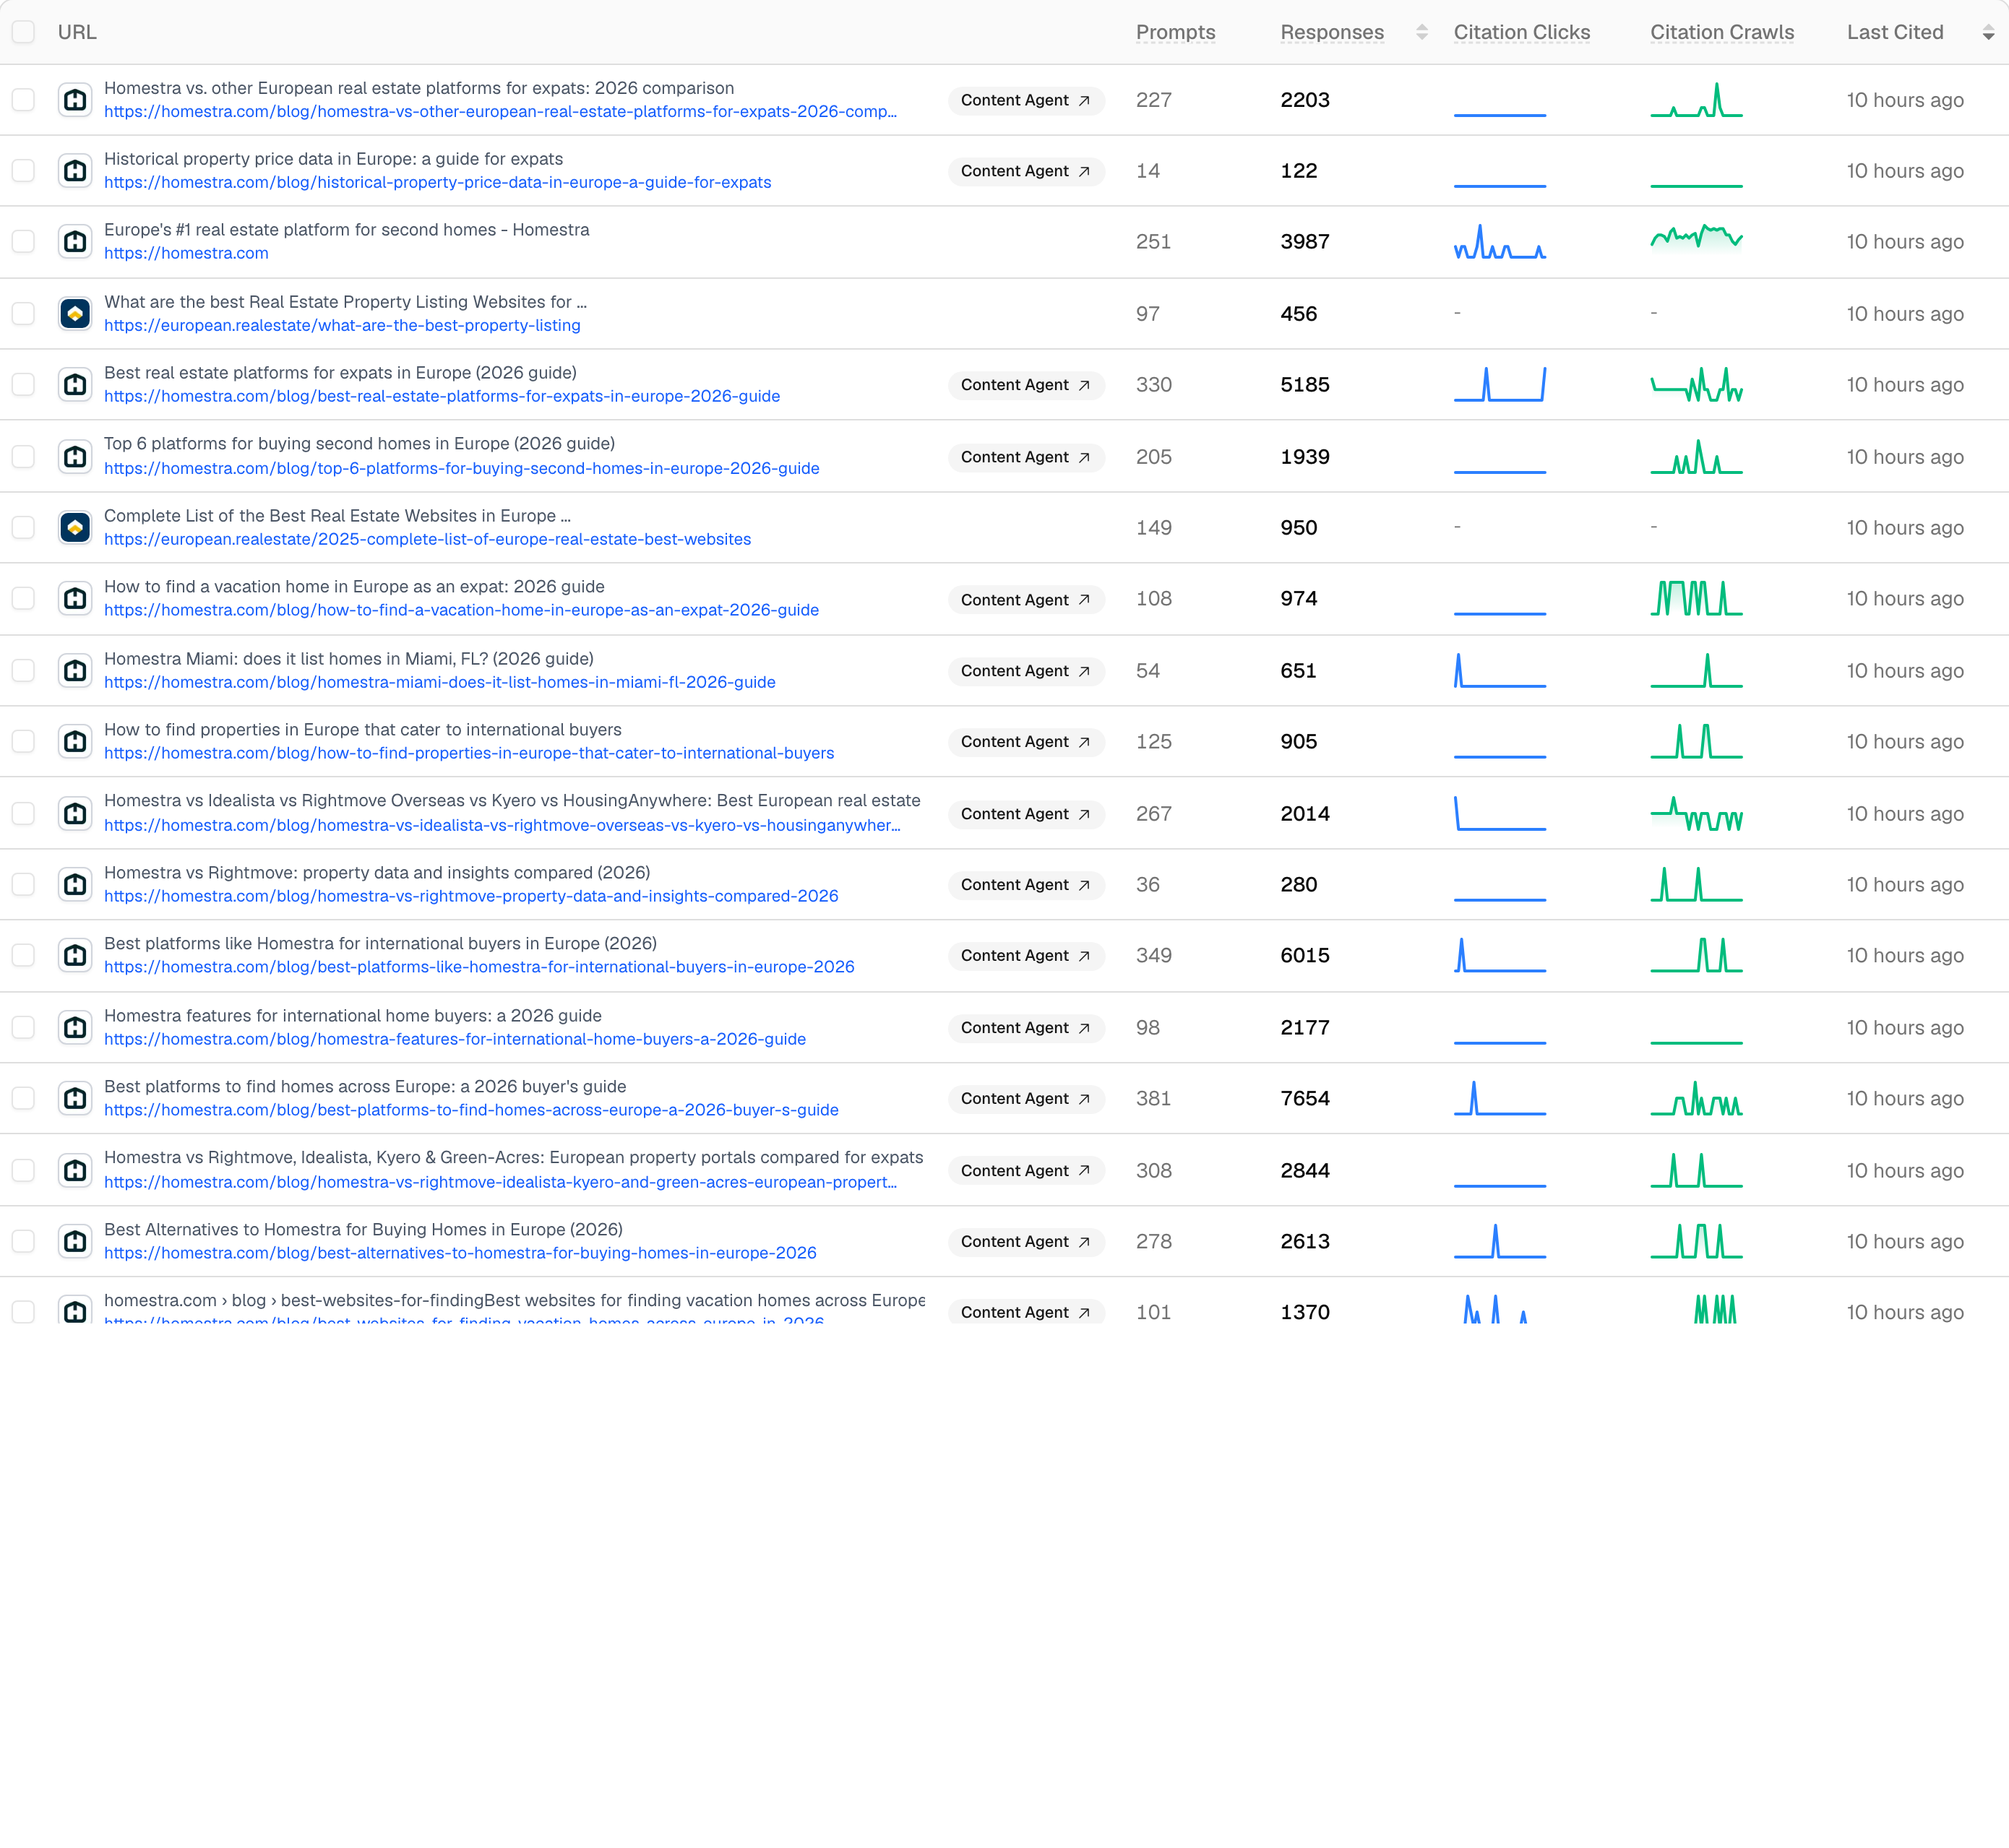
Task: Sort by the Last Cited header label
Action: [x=1895, y=32]
